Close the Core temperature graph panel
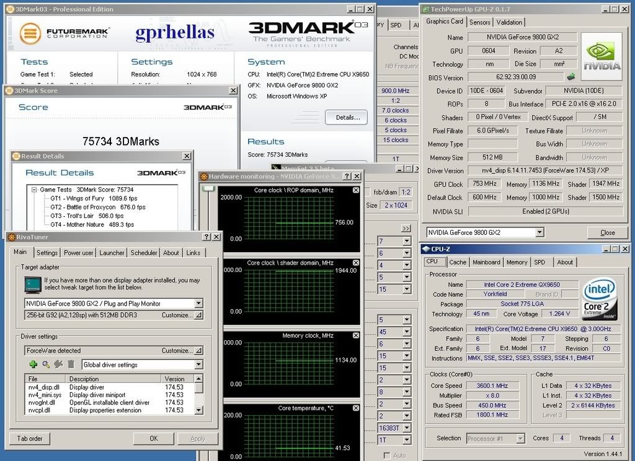635x461 pixels. (355, 408)
